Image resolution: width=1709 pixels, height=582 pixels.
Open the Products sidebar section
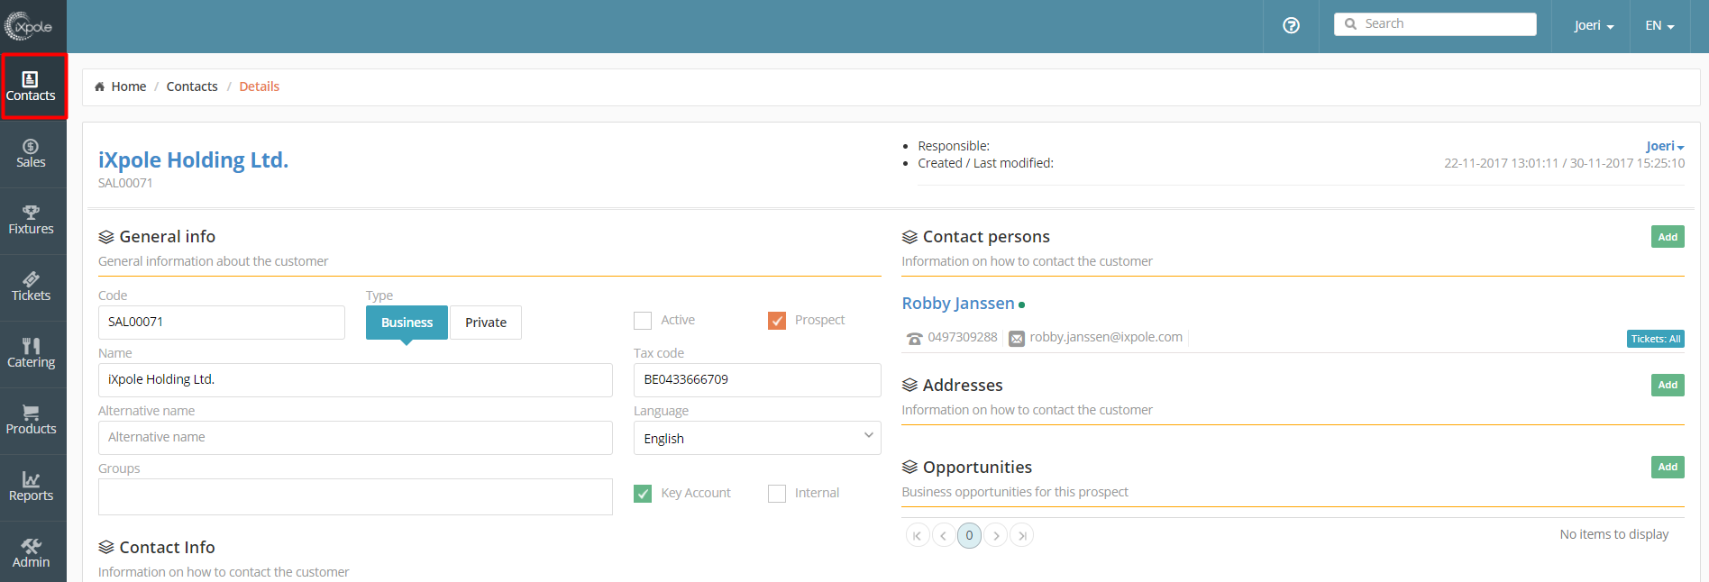32,421
